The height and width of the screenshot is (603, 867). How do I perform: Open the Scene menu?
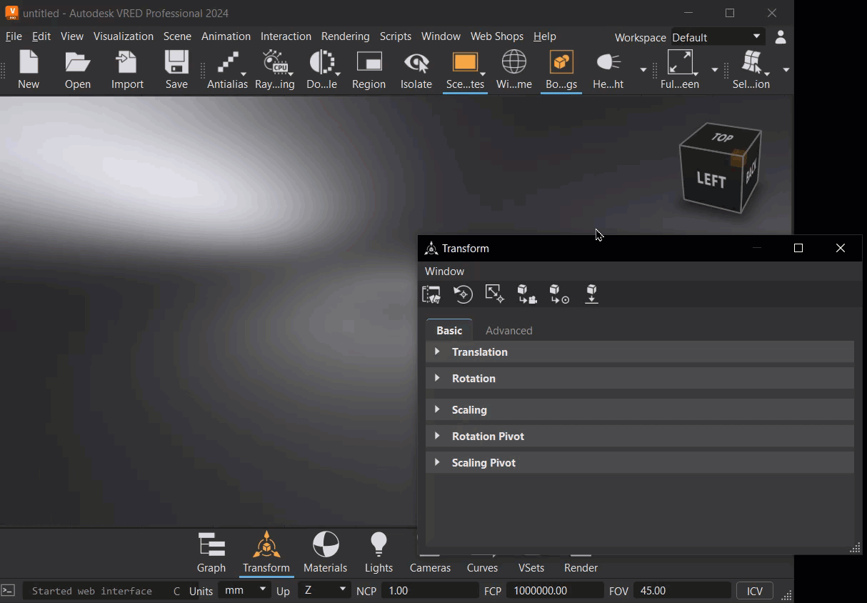point(177,36)
